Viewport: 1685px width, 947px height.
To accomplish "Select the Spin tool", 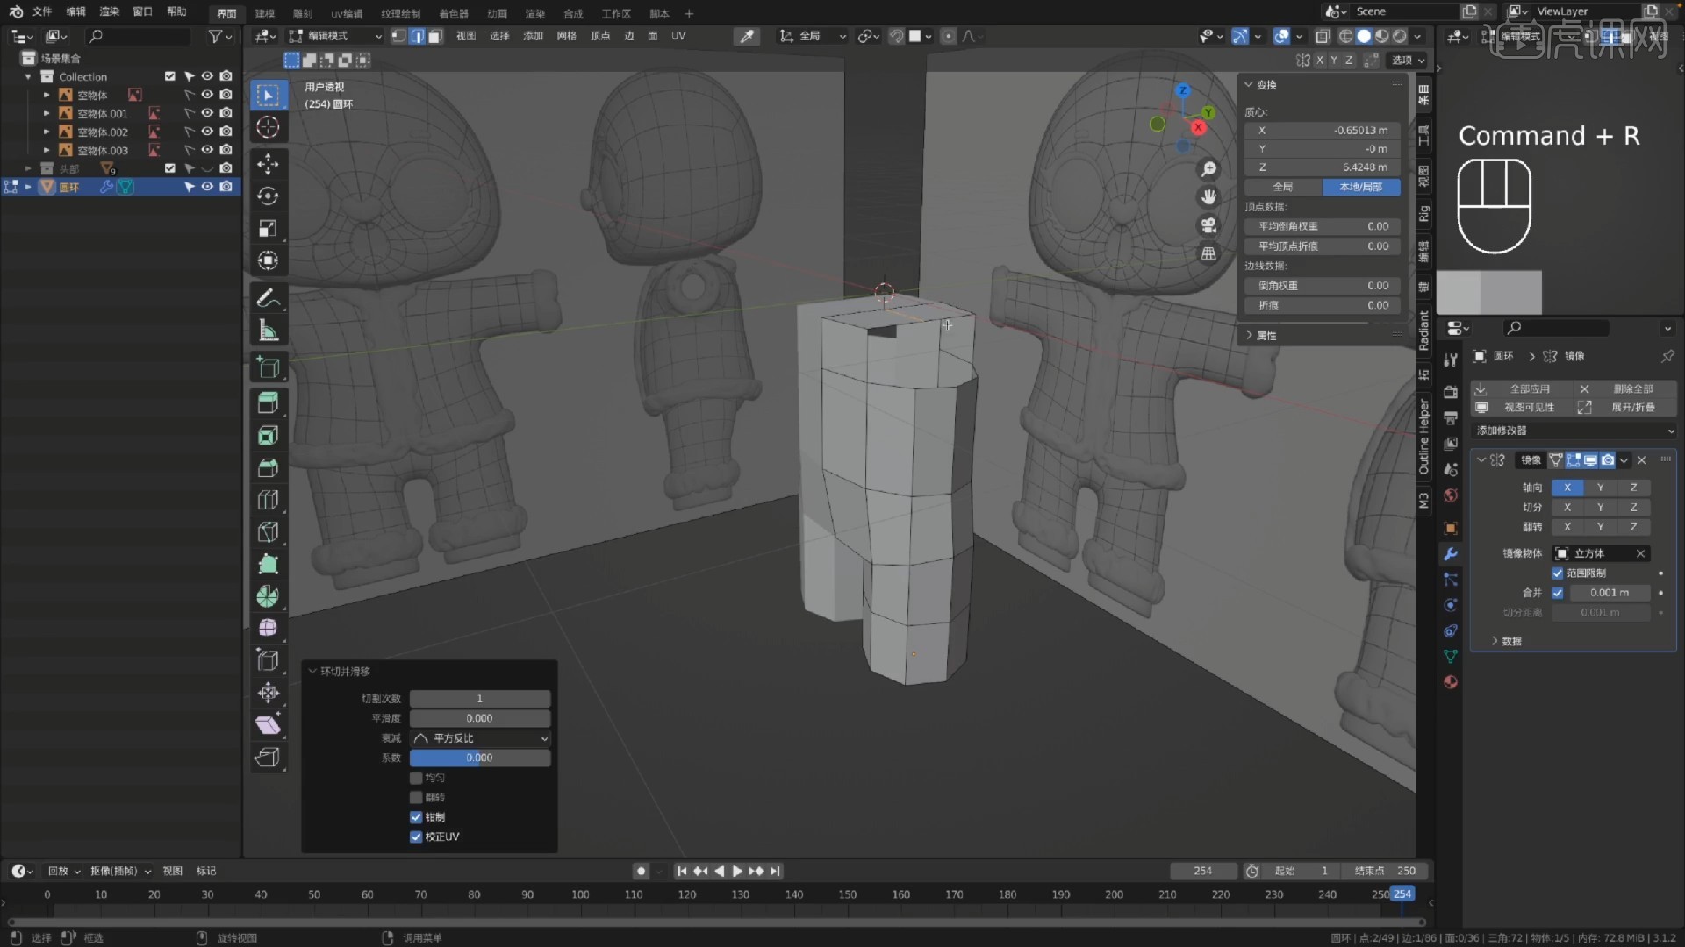I will click(268, 596).
